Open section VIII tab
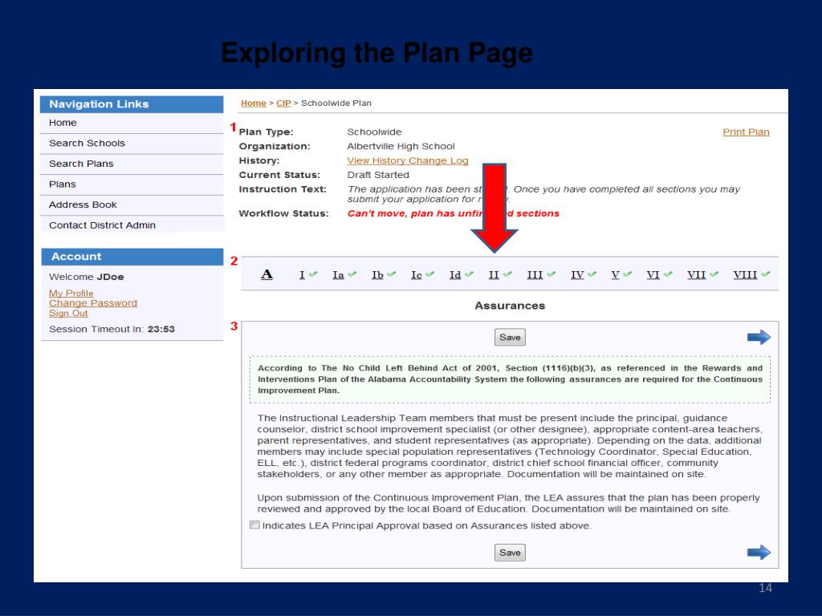Viewport: 822px width, 616px height. 745,275
